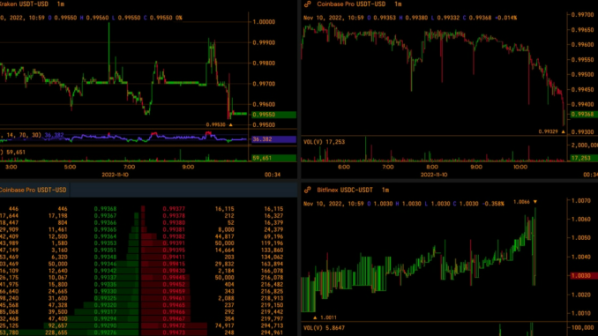This screenshot has height=336, width=598.
Task: Click the green Kraken volume label 59,651
Action: (273, 158)
